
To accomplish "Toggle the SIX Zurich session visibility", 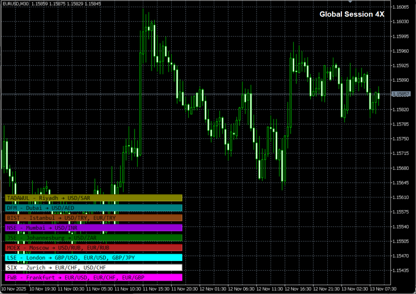I will click(x=92, y=267).
